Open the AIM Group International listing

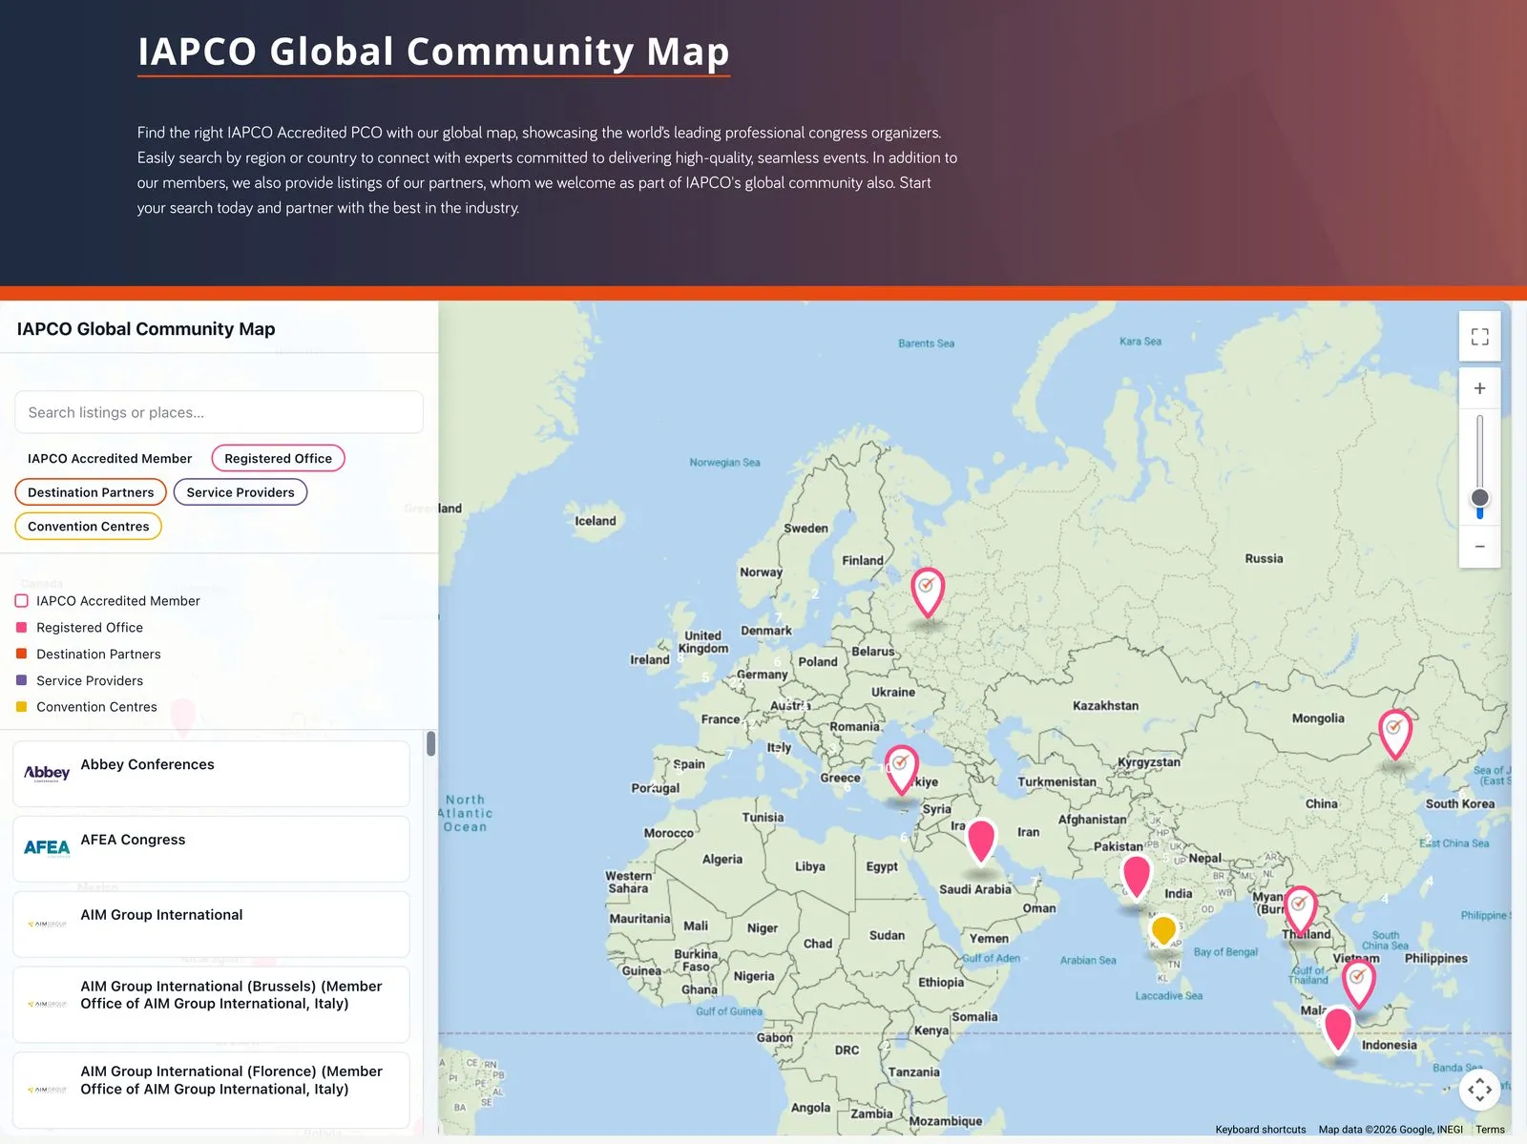pos(211,925)
